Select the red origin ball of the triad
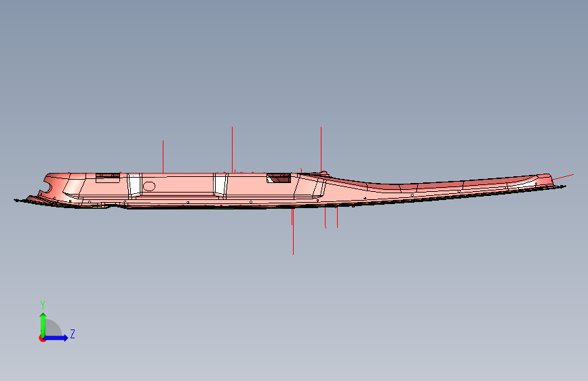The image size is (588, 381). (42, 338)
